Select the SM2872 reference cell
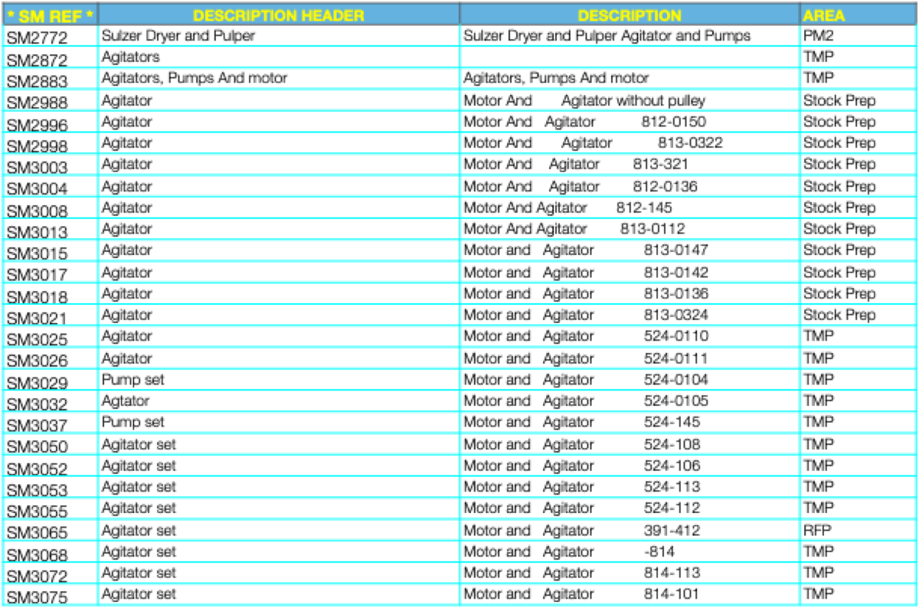Screen dimensions: 919x608 (51, 58)
